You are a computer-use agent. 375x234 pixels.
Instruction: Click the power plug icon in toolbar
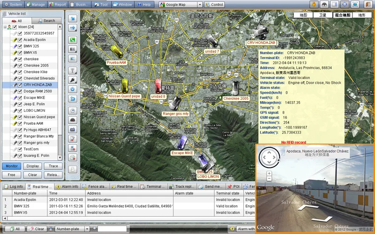[x=73, y=80]
